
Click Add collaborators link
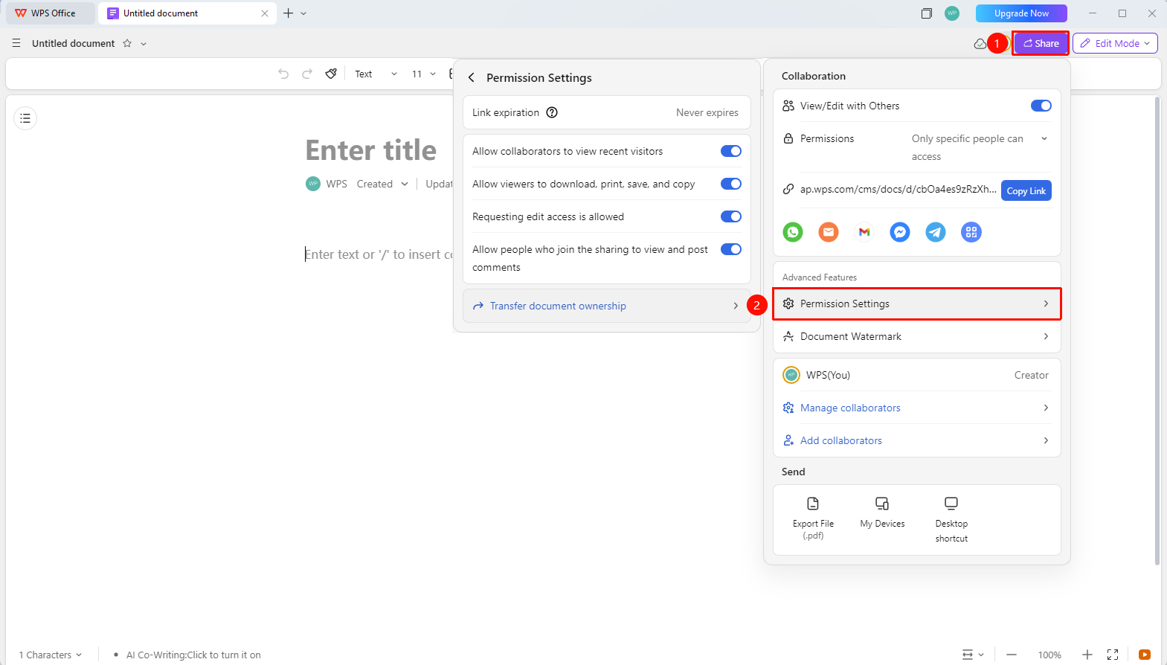[x=841, y=440]
